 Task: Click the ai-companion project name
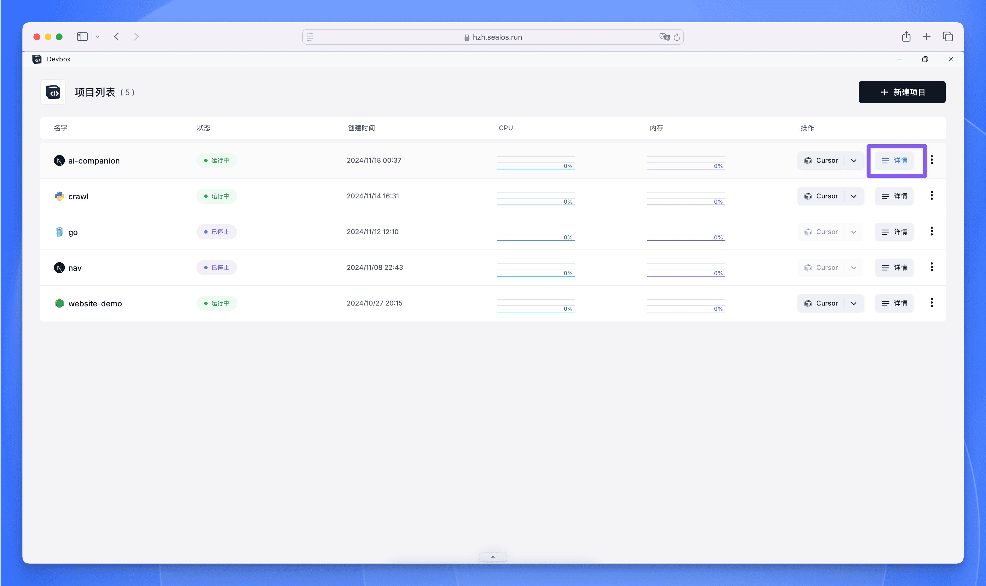click(x=93, y=161)
